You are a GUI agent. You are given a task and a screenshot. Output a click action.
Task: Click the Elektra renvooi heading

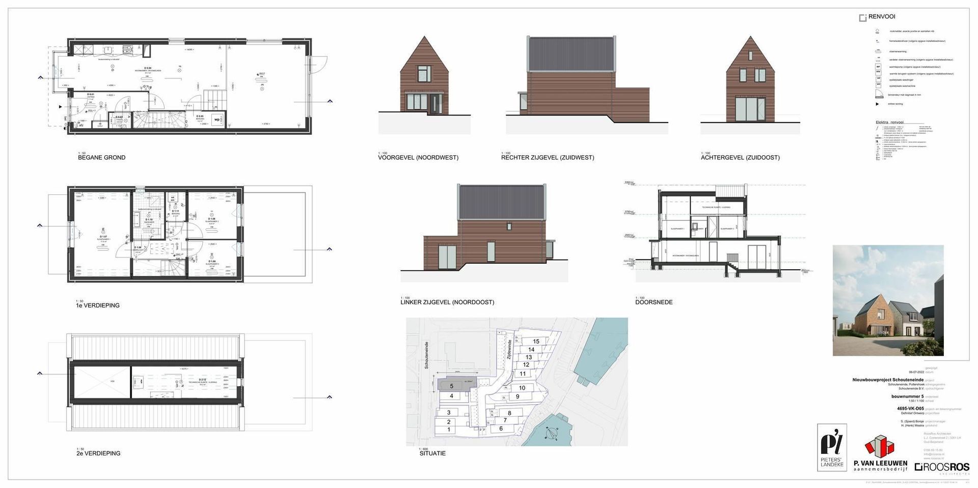tap(889, 123)
